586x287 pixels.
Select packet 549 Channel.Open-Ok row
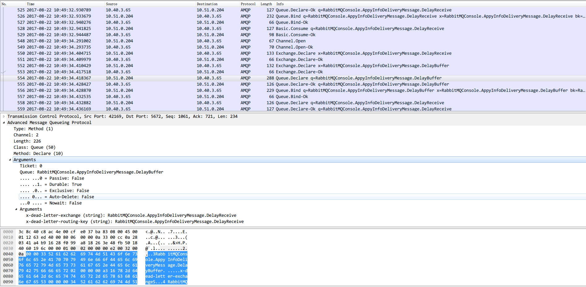293,47
